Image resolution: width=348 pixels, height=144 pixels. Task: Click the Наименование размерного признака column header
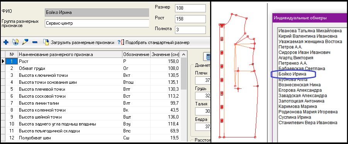(70, 54)
